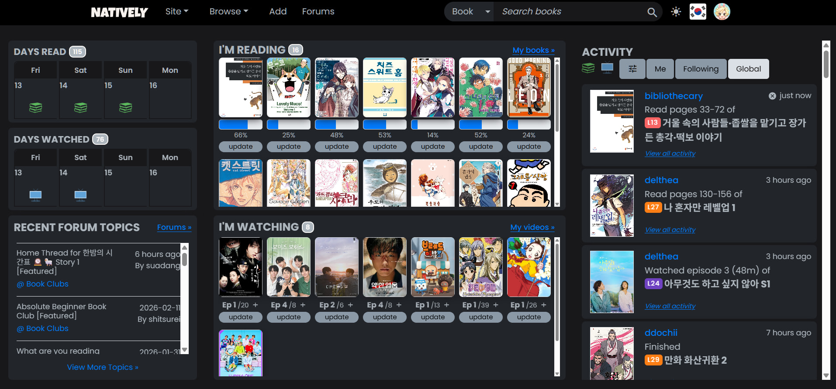This screenshot has height=389, width=836.
Task: Click the books stack icon in Activity
Action: pyautogui.click(x=588, y=68)
